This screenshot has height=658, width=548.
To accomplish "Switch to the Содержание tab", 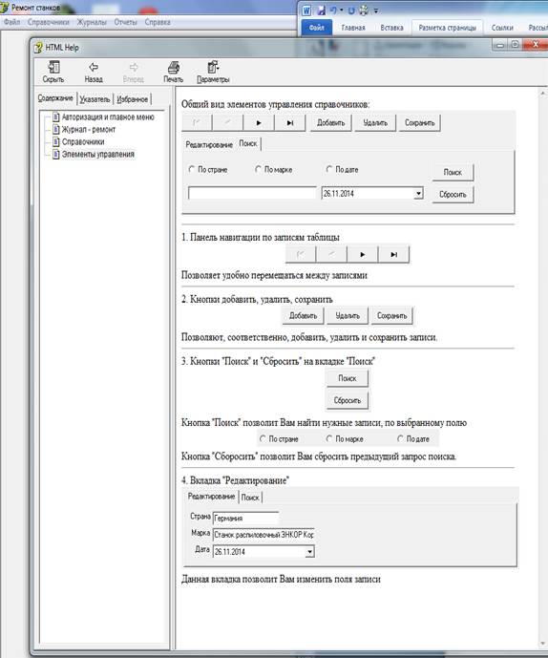I will (x=55, y=98).
